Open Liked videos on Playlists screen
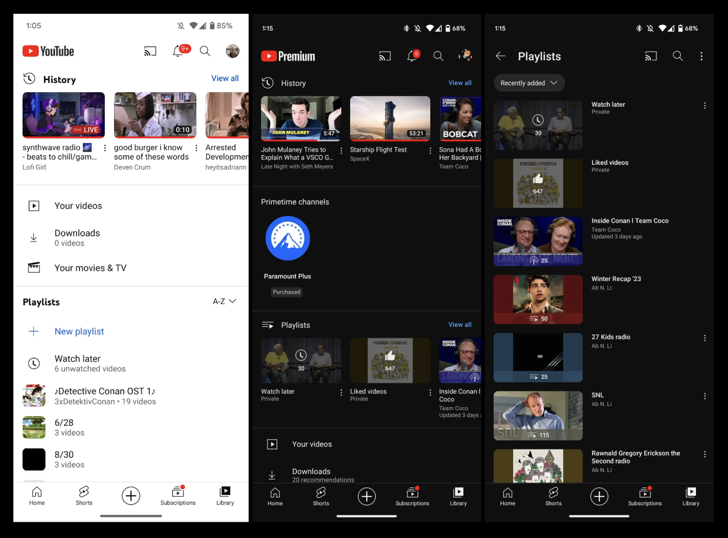 pyautogui.click(x=599, y=183)
